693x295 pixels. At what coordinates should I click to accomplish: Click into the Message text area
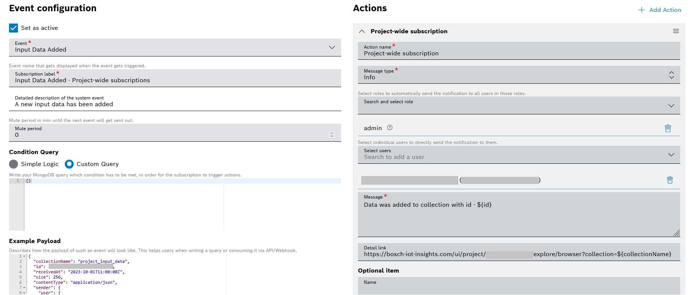[518, 217]
